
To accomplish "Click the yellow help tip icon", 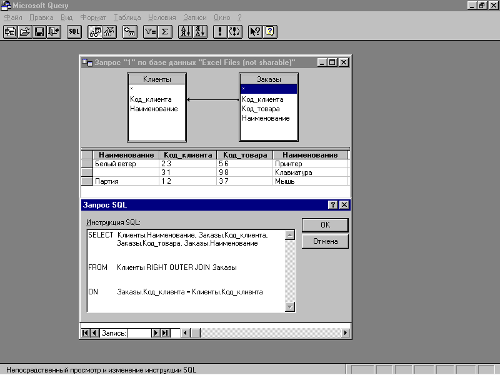I will coord(270,32).
